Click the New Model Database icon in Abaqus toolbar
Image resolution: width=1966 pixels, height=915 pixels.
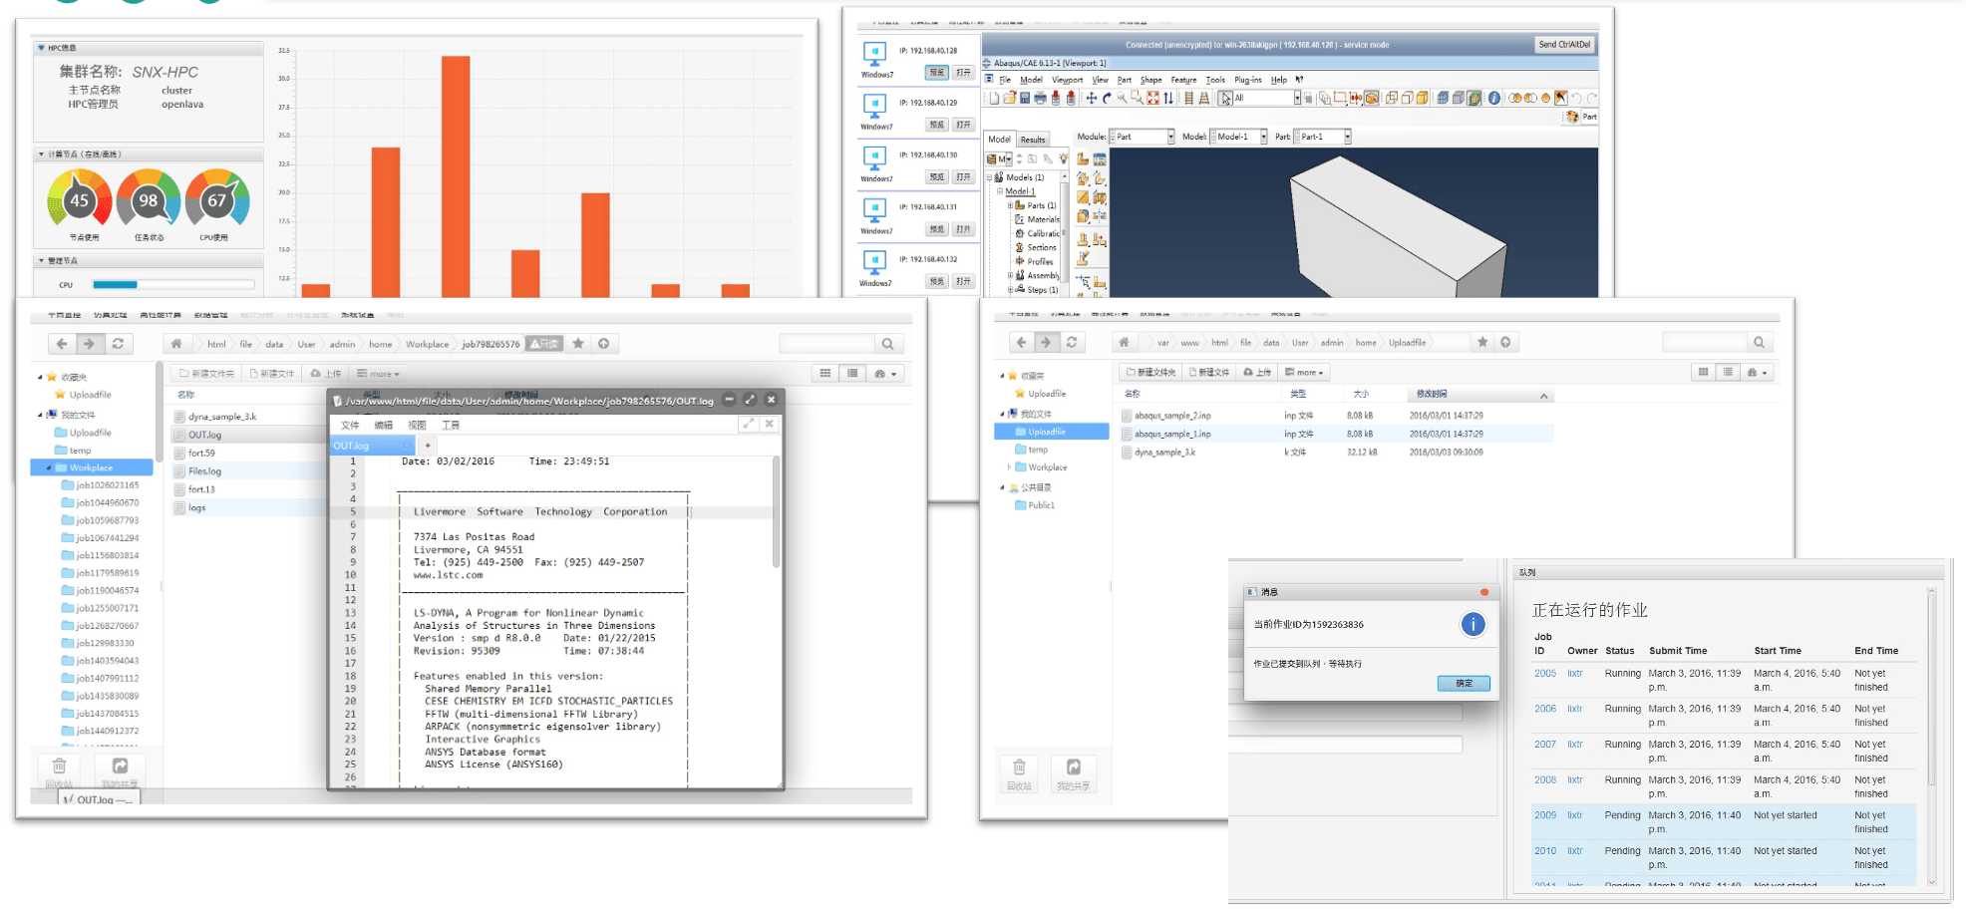click(994, 98)
